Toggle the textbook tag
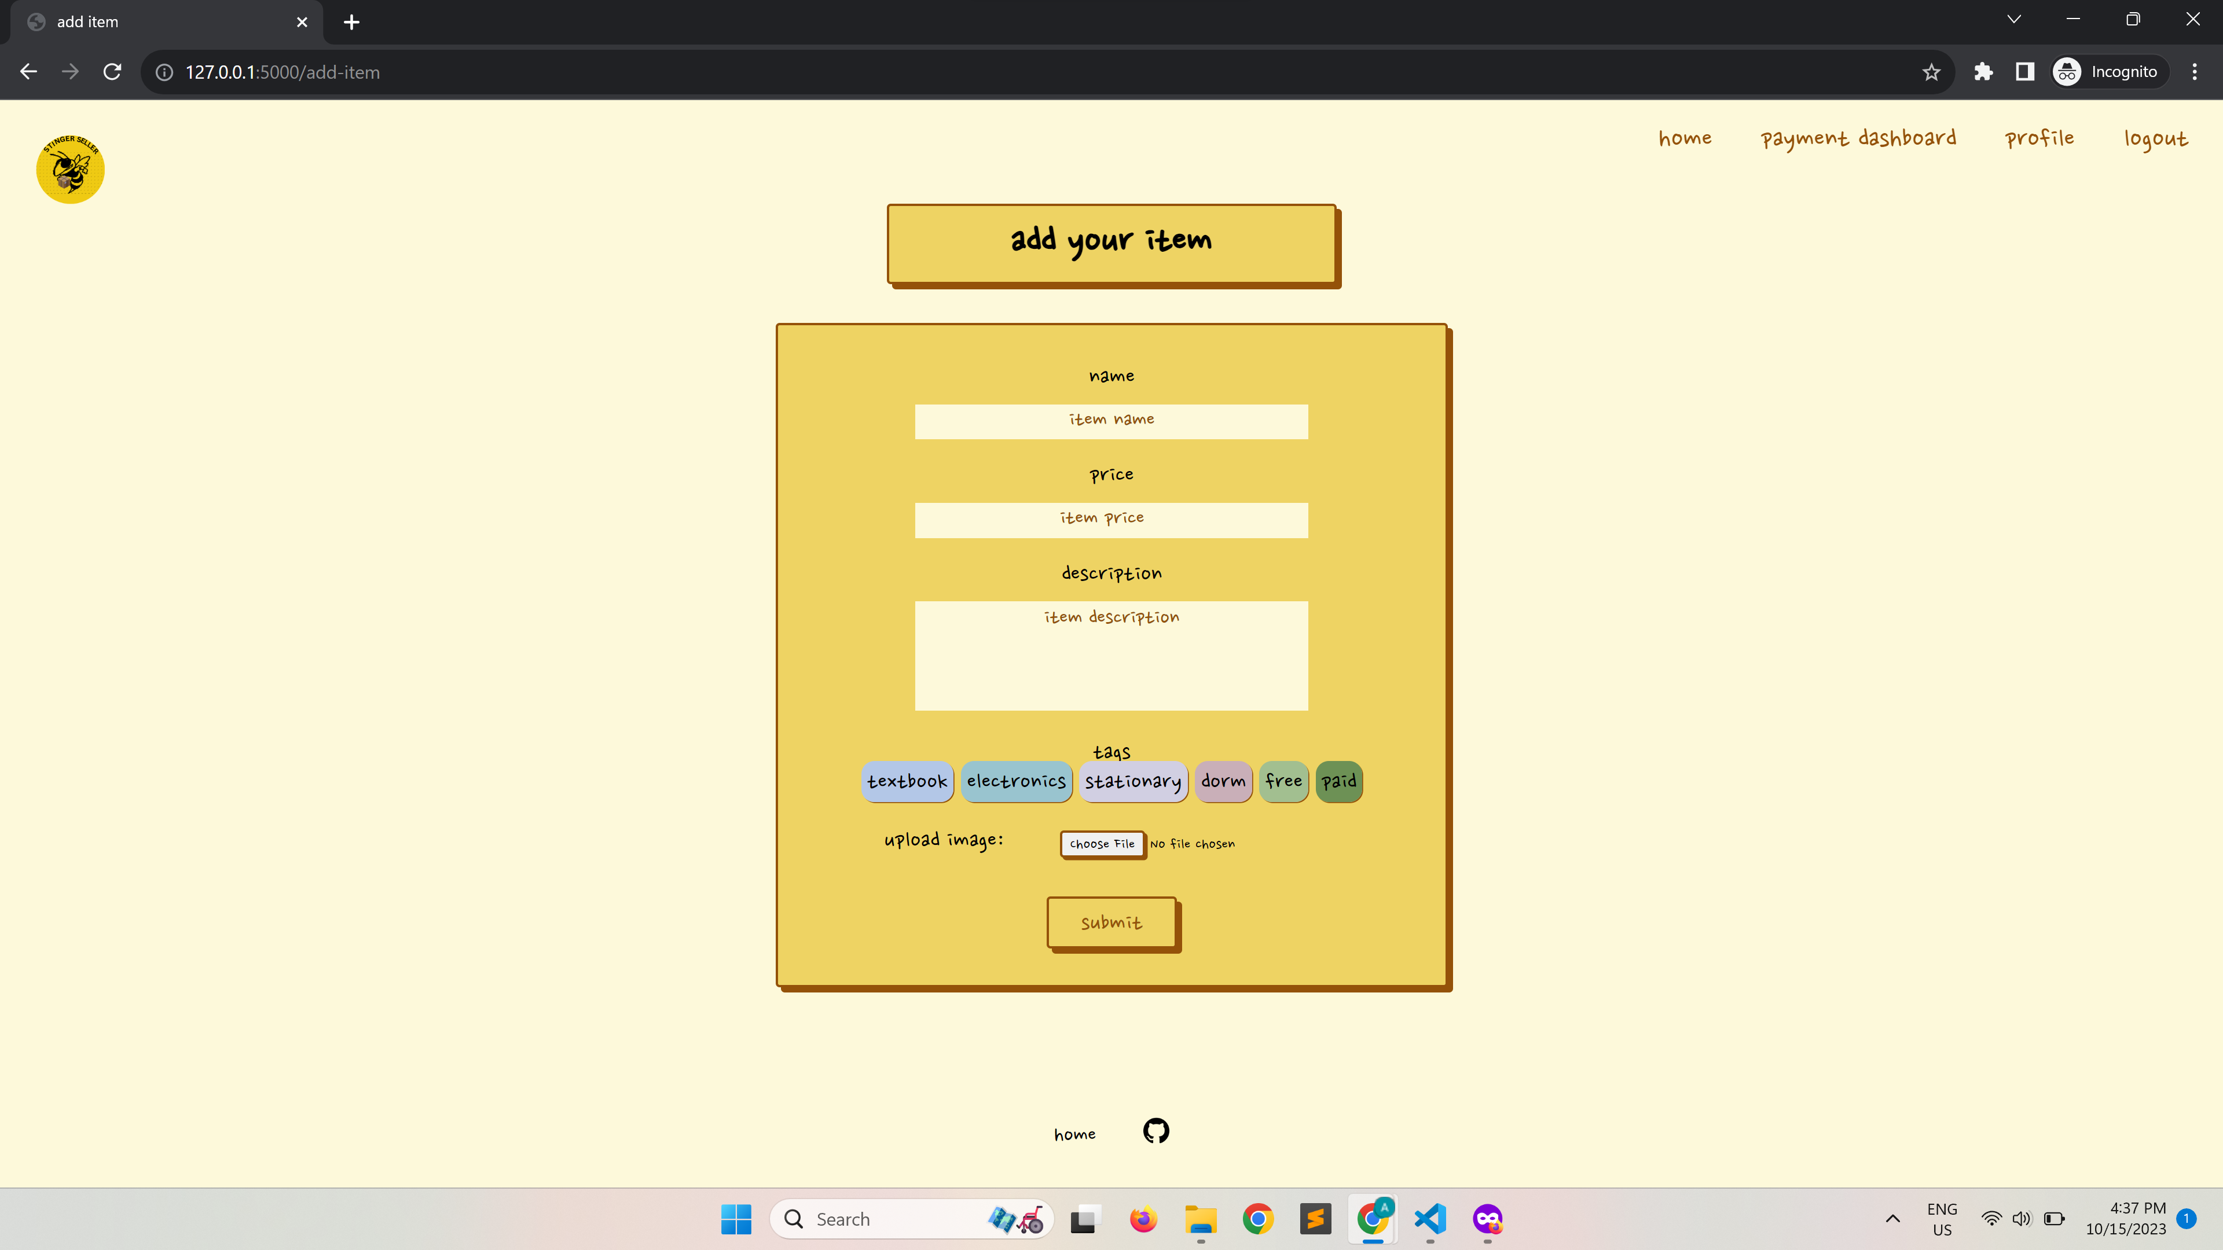This screenshot has height=1250, width=2223. pos(907,782)
